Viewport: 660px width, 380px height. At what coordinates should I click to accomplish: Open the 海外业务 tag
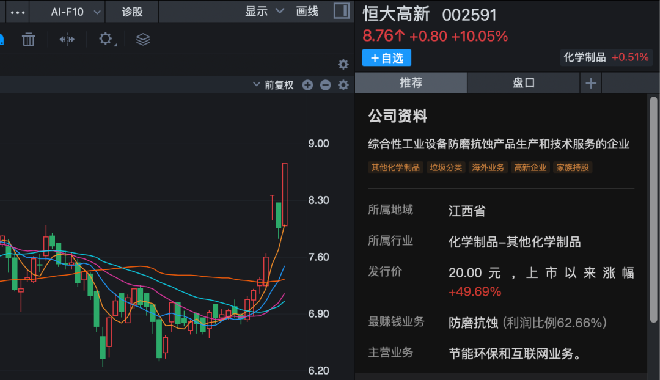pos(488,167)
